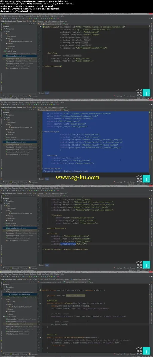Collapse com.codeherenow.navigationdrawer package in fourth thumbnail
Image resolution: width=153 pixels, height=357 pixels.
7,292
